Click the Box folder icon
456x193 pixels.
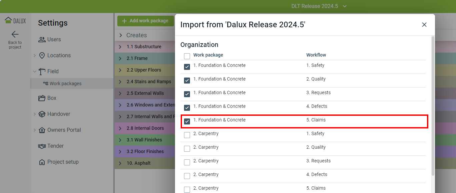pos(42,98)
